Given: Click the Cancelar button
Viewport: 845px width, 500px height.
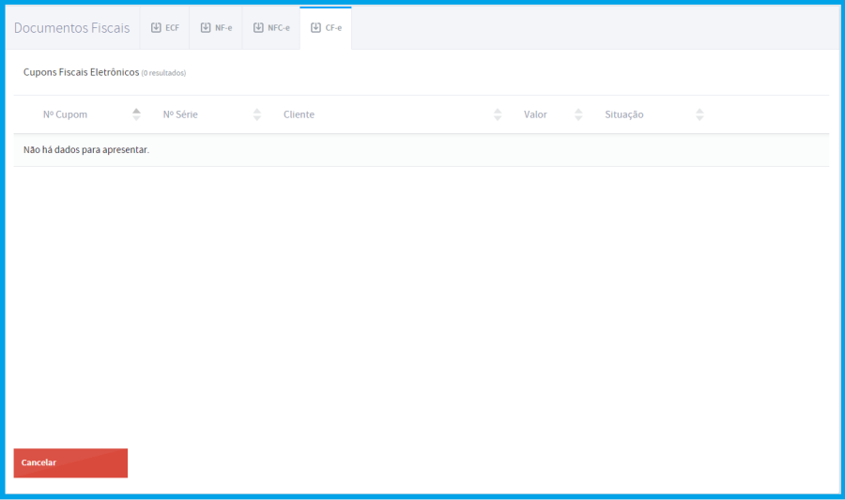Looking at the screenshot, I should (70, 462).
